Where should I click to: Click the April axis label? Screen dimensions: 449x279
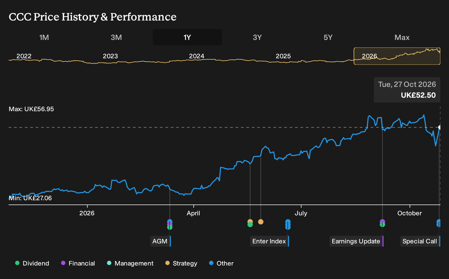coord(193,213)
